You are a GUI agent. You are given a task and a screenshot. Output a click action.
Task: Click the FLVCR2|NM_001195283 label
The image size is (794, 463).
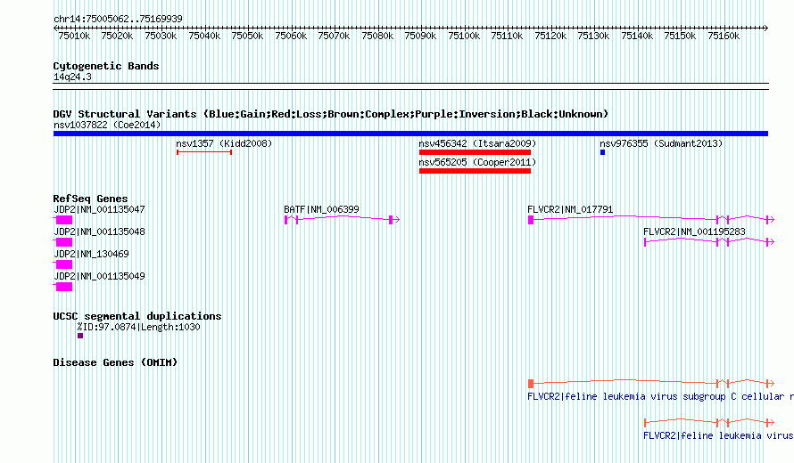pos(694,231)
